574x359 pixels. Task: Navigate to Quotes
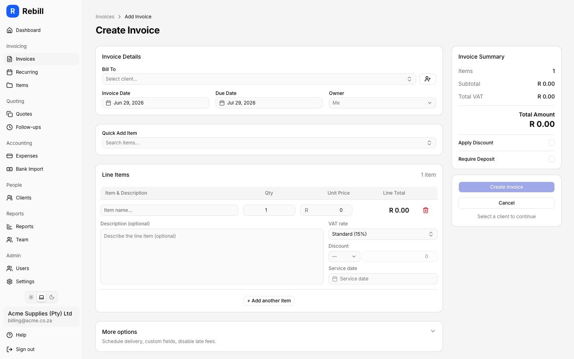pos(41,114)
